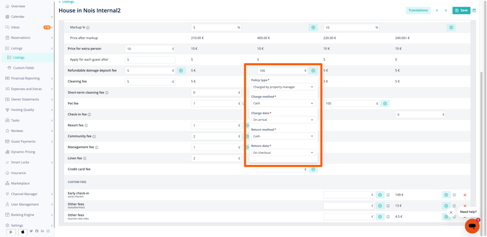Open the Twitter icon in sidebar footer
This screenshot has height=237, width=487.
pos(31,231)
